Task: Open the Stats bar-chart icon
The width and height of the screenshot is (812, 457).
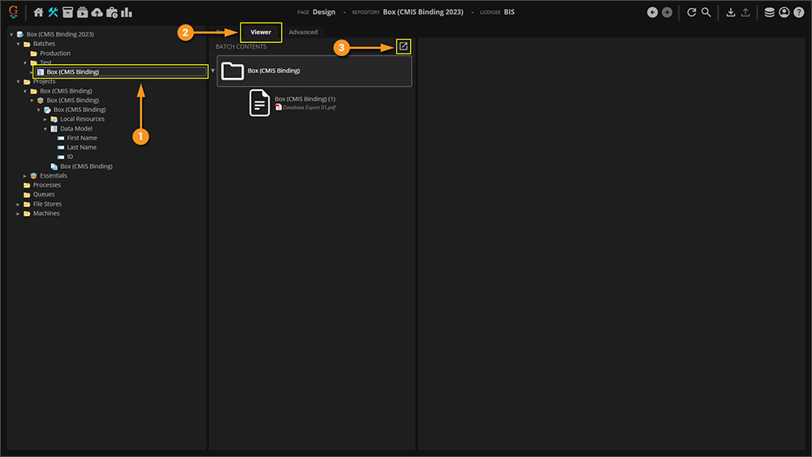Action: (x=127, y=12)
